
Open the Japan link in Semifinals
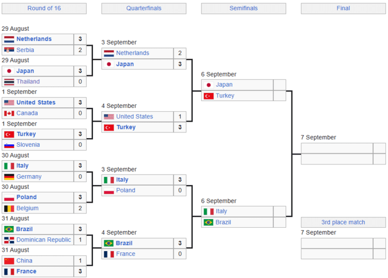point(224,85)
